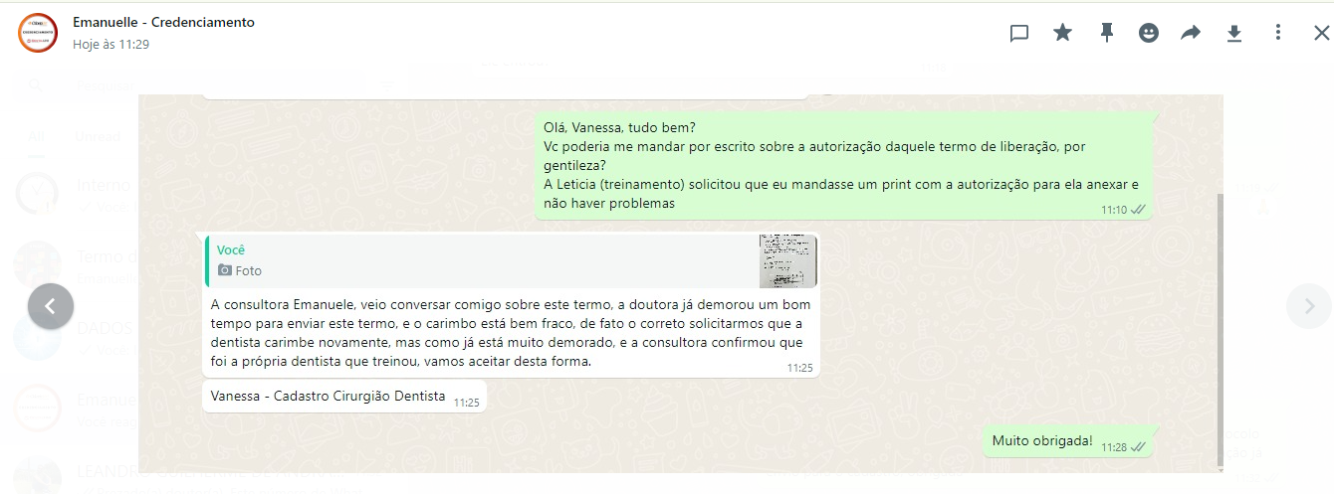Forward the image using the arrow icon
Screen dimensions: 1334x494
pyautogui.click(x=1191, y=33)
